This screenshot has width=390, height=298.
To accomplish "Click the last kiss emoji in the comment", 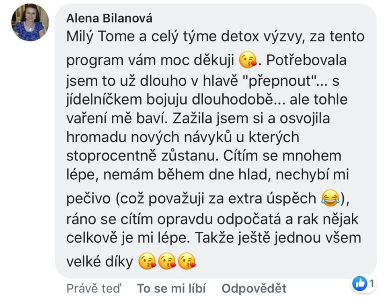I will pyautogui.click(x=187, y=261).
